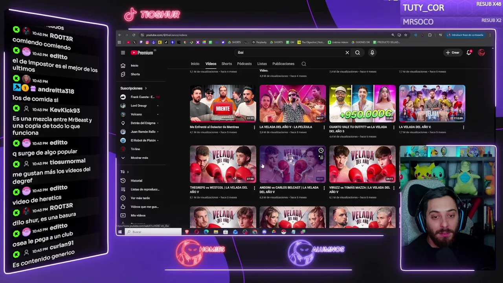Activate voice search microphone

pos(372,52)
